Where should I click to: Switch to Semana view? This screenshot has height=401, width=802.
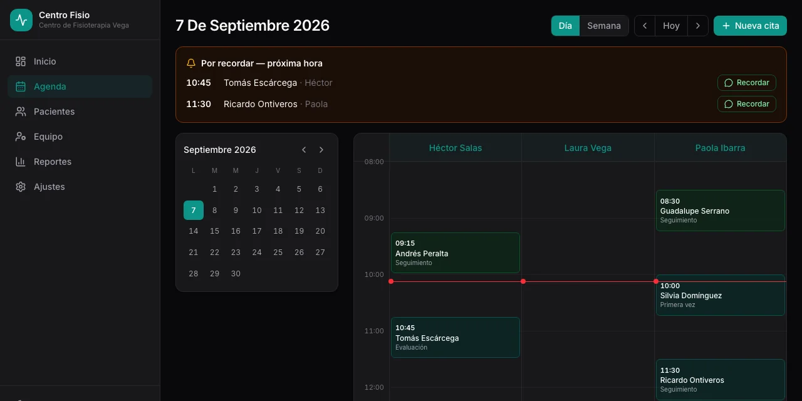pyautogui.click(x=604, y=26)
